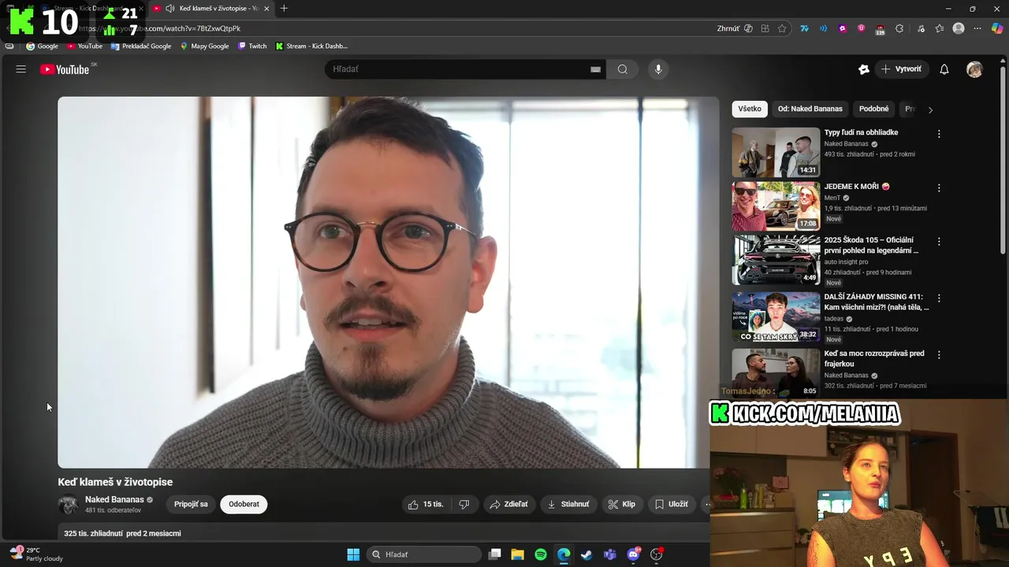Click the video player to pause
Image resolution: width=1009 pixels, height=567 pixels.
388,282
